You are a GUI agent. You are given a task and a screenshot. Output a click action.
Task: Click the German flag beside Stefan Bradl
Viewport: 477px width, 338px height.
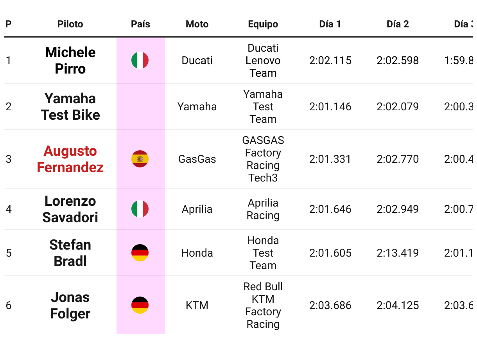[x=140, y=253]
